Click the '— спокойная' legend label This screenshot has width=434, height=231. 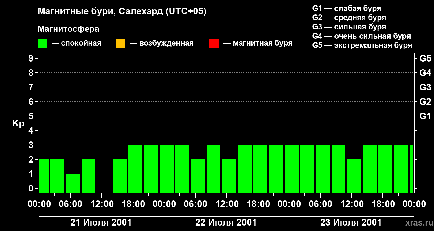(76, 43)
